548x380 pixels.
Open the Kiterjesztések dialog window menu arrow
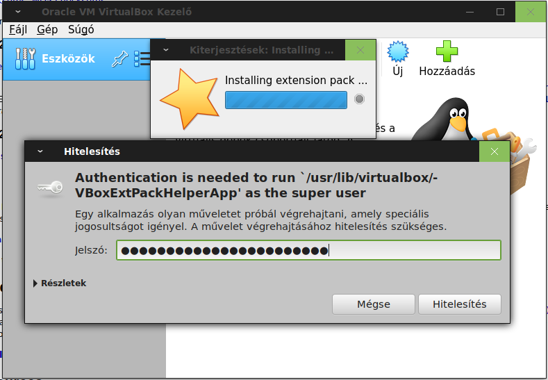pyautogui.click(x=166, y=50)
